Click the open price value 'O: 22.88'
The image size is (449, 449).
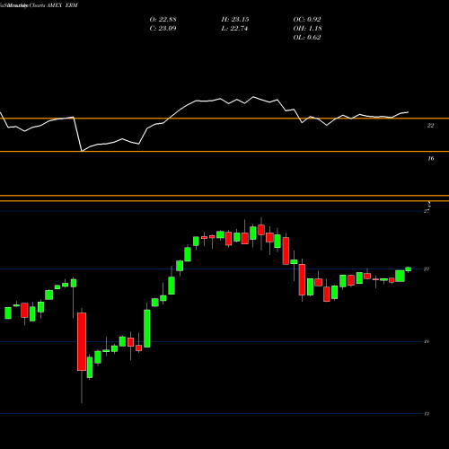163,20
